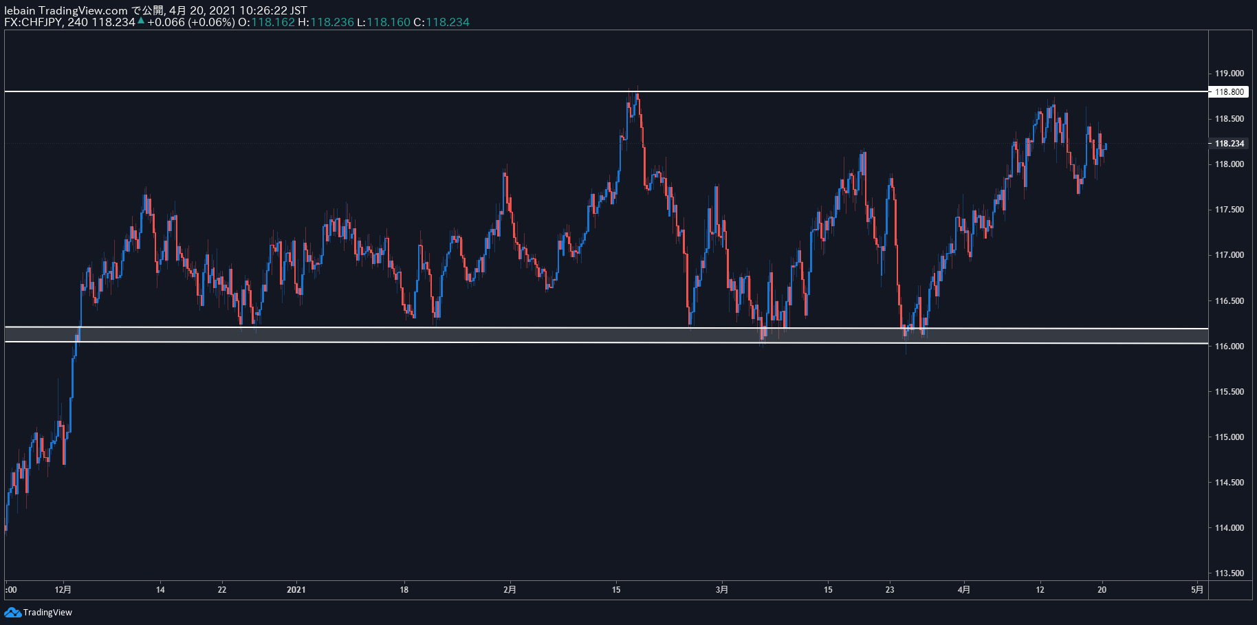Click the 113.500 price axis label
1257x625 pixels.
click(x=1229, y=573)
